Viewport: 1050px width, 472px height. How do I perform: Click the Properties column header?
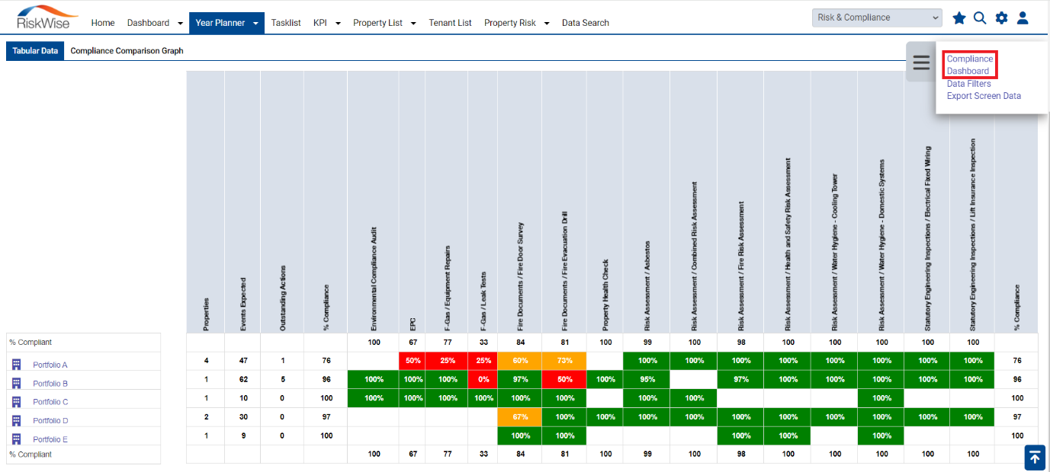[x=206, y=202]
